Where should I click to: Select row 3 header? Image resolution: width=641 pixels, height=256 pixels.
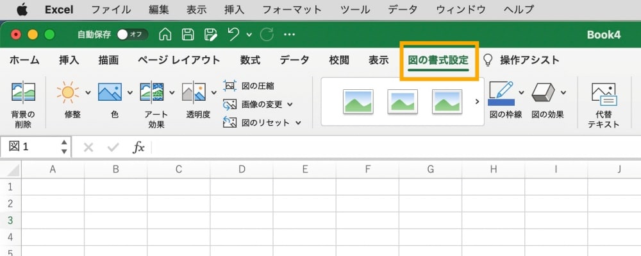[11, 220]
